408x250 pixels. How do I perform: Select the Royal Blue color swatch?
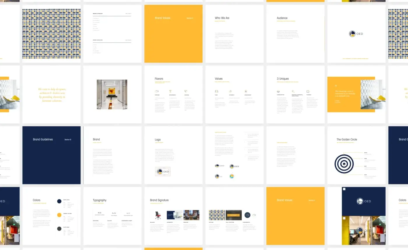(x=59, y=201)
